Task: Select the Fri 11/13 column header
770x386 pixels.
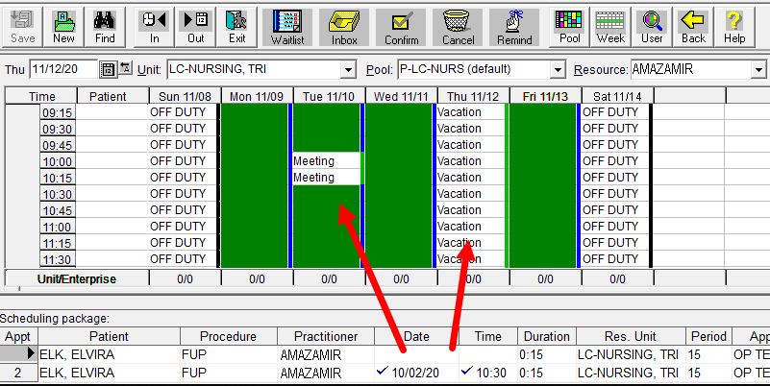Action: [x=545, y=96]
